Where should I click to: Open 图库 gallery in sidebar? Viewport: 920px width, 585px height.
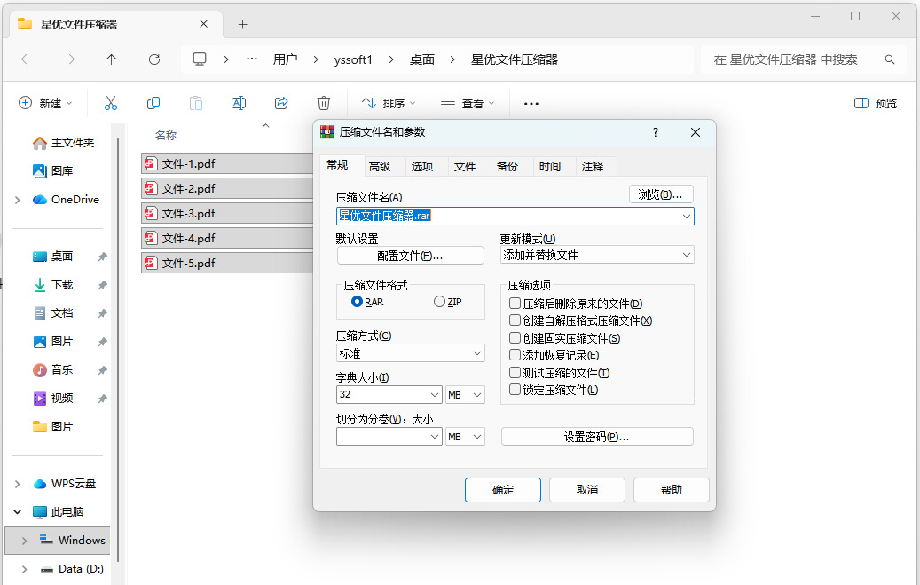click(x=53, y=171)
